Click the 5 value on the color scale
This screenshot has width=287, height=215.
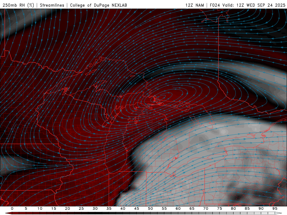point(26,209)
